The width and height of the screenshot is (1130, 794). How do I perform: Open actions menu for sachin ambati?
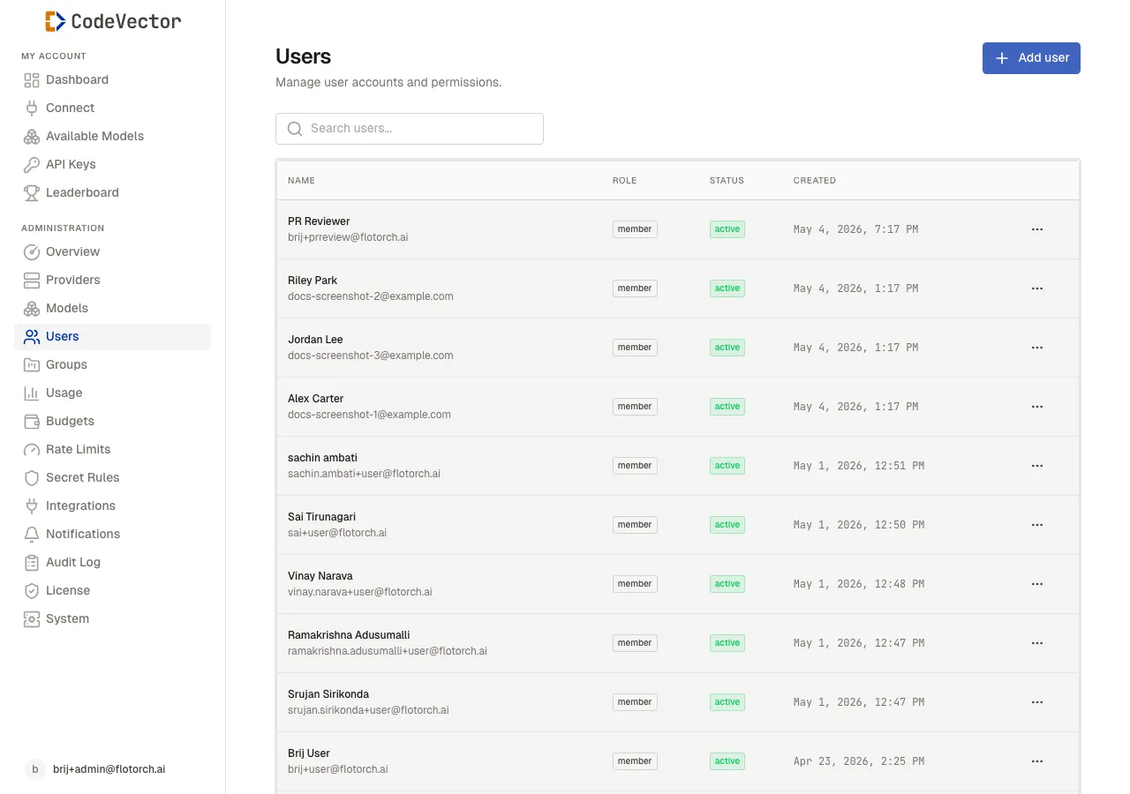(1037, 466)
